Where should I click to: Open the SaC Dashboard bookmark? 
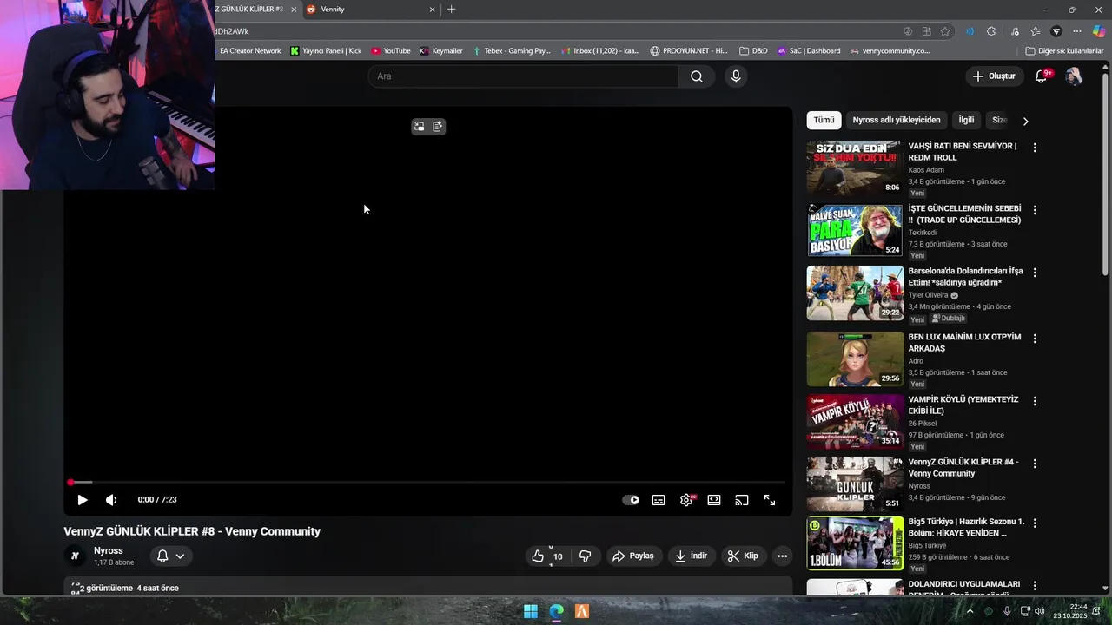[x=809, y=51]
